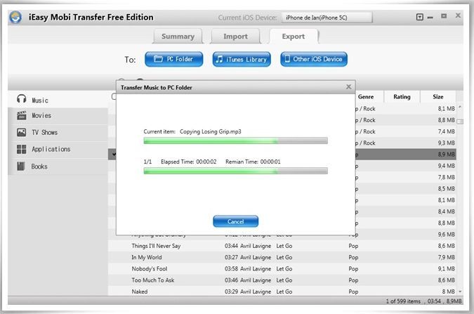Screen dimensions: 474x314
Task: Click '1 of 599 items' status text
Action: (x=403, y=301)
